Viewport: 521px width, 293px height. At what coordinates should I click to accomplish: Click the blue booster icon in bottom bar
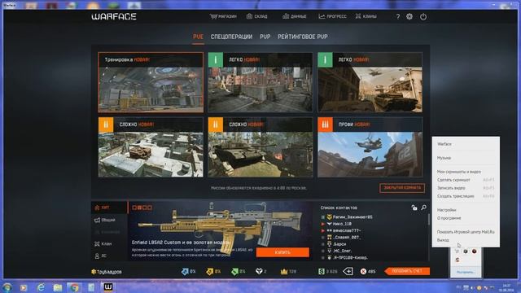(185, 272)
